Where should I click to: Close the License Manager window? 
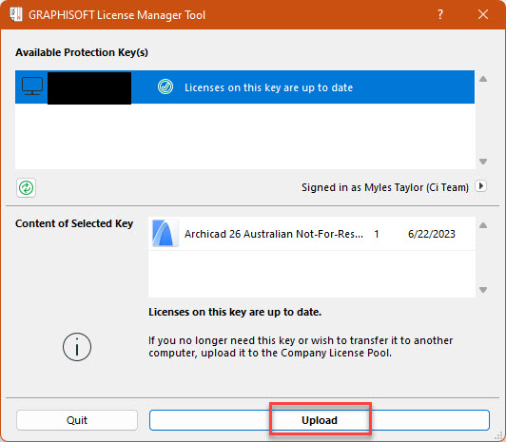(483, 14)
